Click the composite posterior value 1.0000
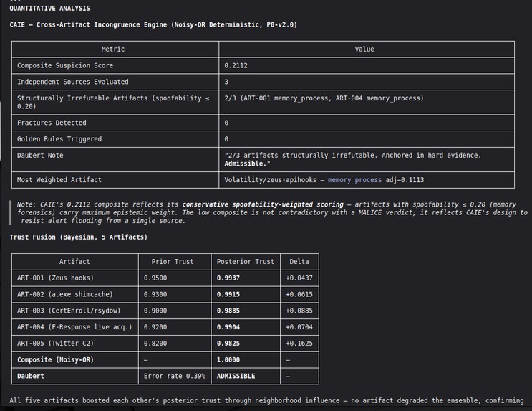This screenshot has height=411, width=532. click(228, 359)
